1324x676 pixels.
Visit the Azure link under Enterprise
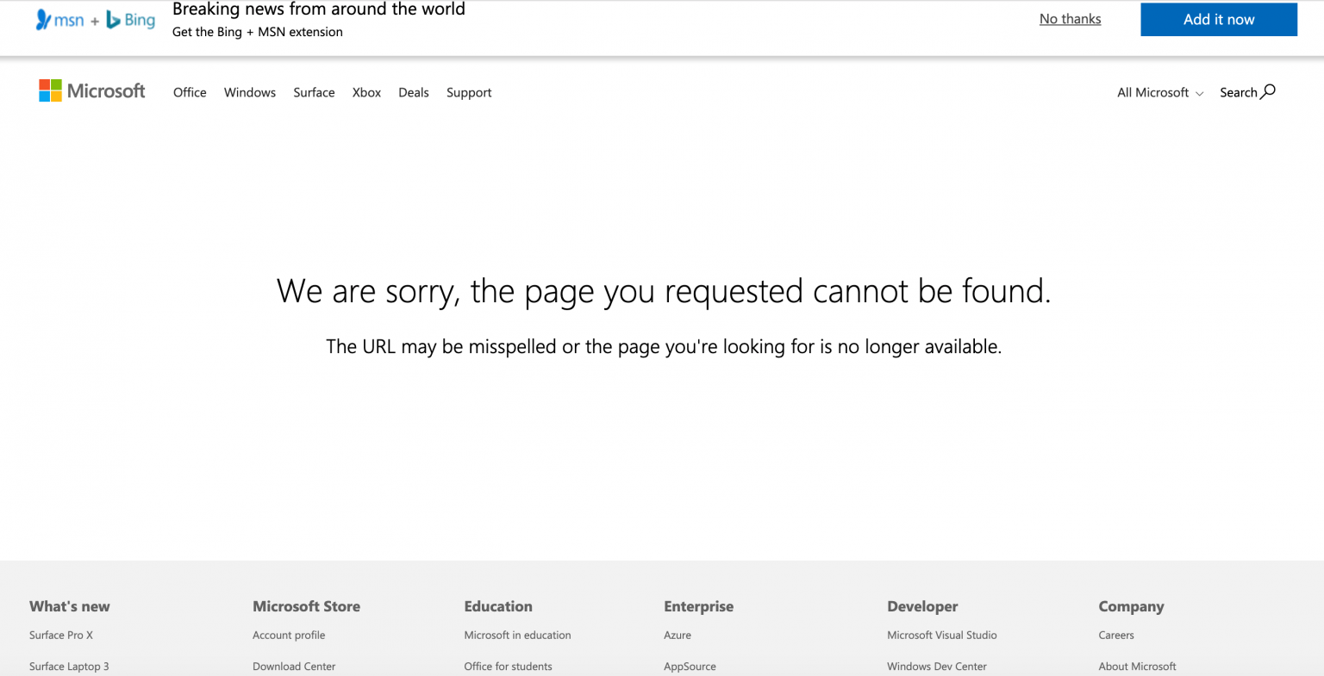coord(678,635)
